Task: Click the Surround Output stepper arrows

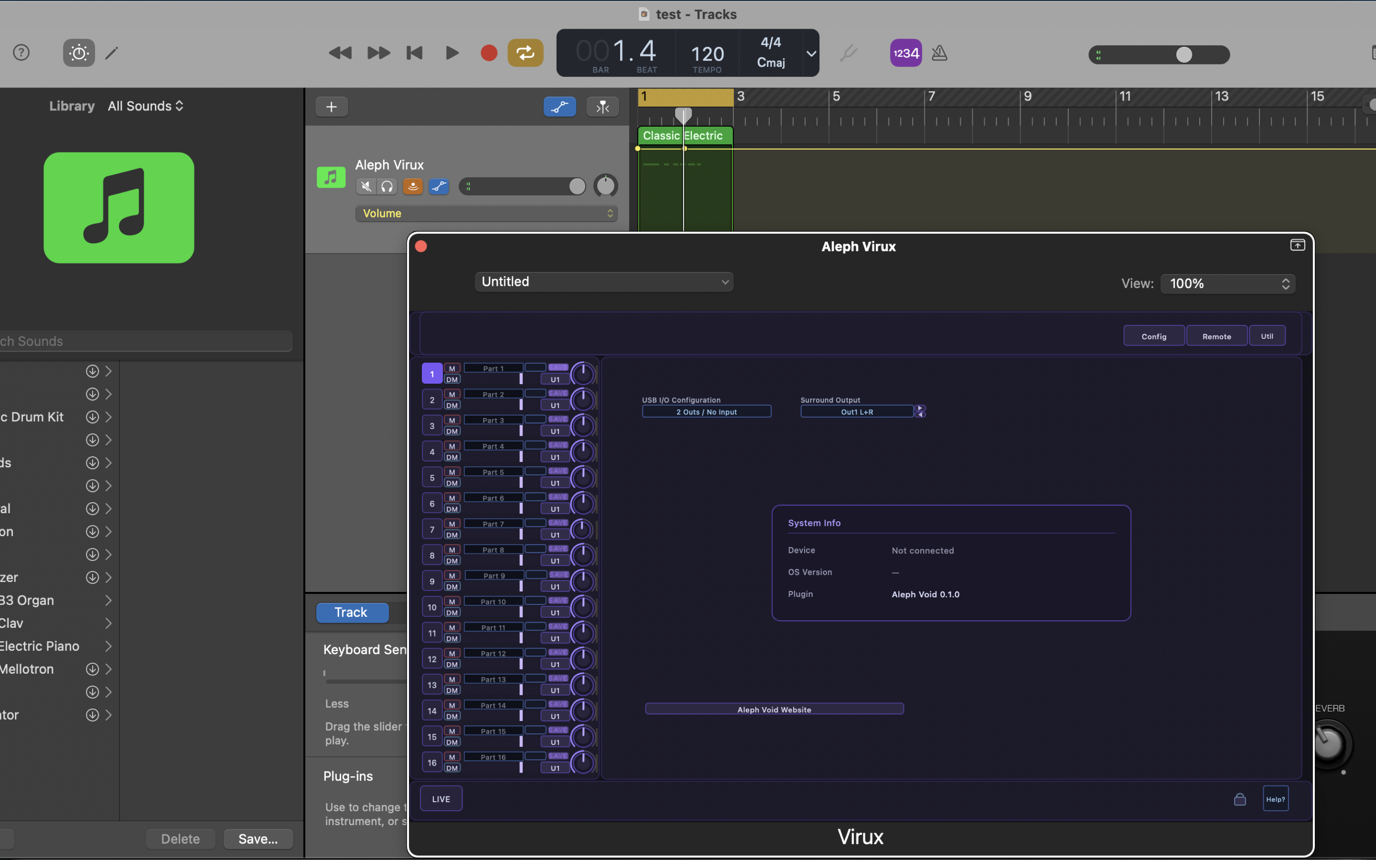Action: point(920,411)
